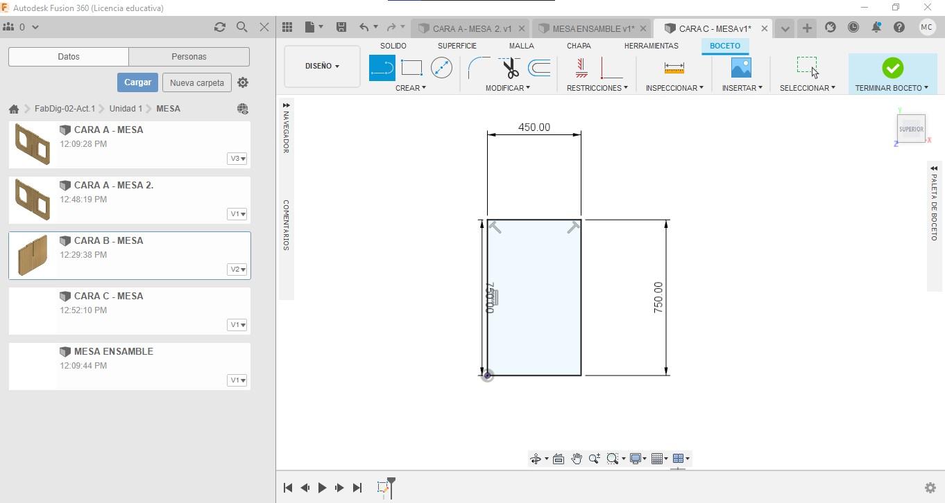Viewport: 945px width, 503px height.
Task: Select the sketch feature in timeline
Action: point(382,488)
